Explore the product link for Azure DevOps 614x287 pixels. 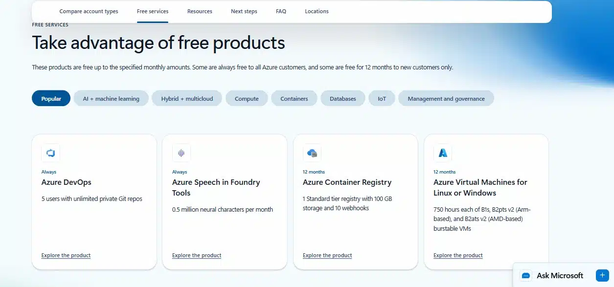tap(66, 255)
